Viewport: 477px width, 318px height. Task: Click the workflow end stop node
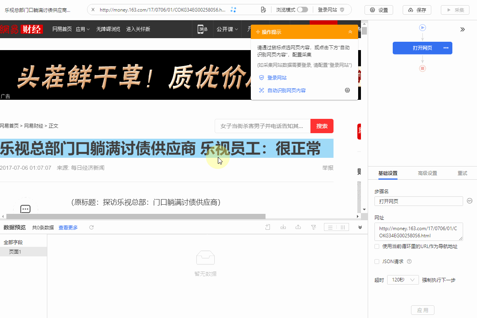point(423,68)
